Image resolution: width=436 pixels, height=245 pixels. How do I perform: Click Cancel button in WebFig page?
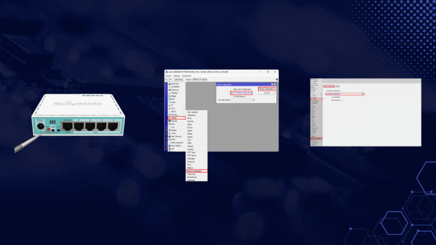[x=337, y=86]
